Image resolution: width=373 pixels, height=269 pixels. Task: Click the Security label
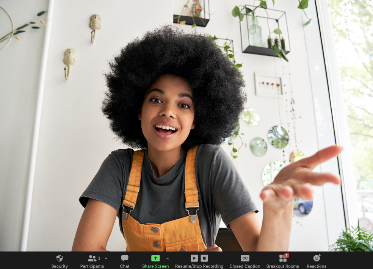tap(60, 266)
